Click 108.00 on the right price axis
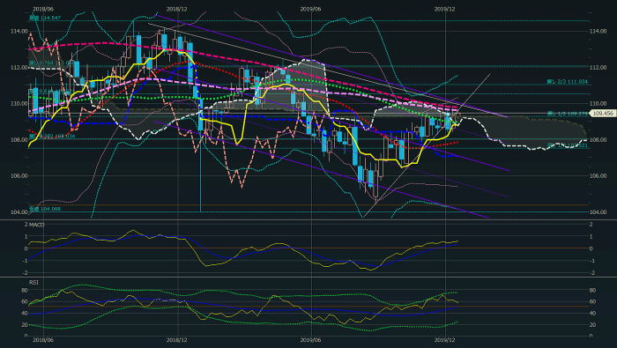The image size is (617, 348). coord(598,139)
